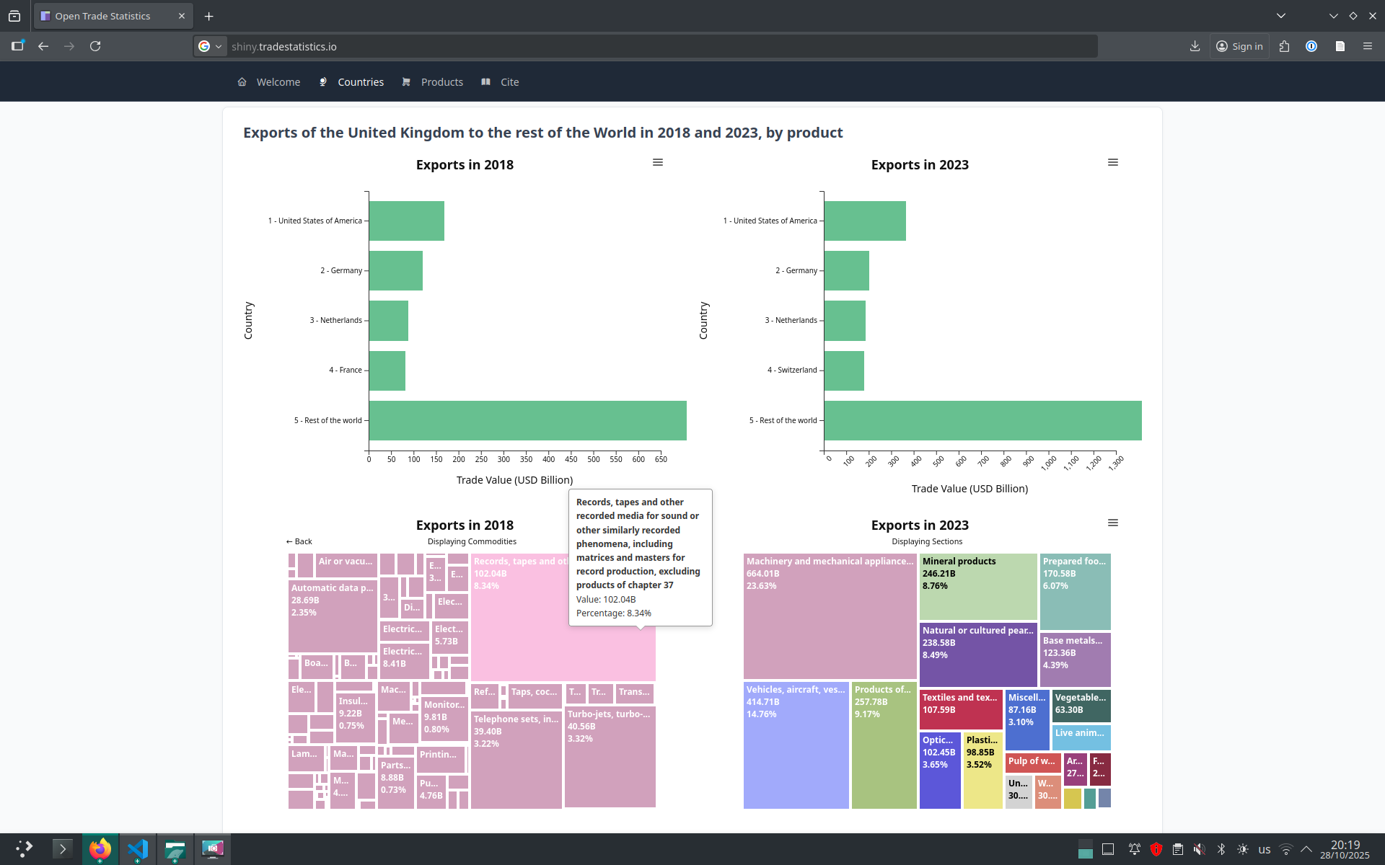
Task: Click the 1Password extension icon
Action: click(1311, 46)
